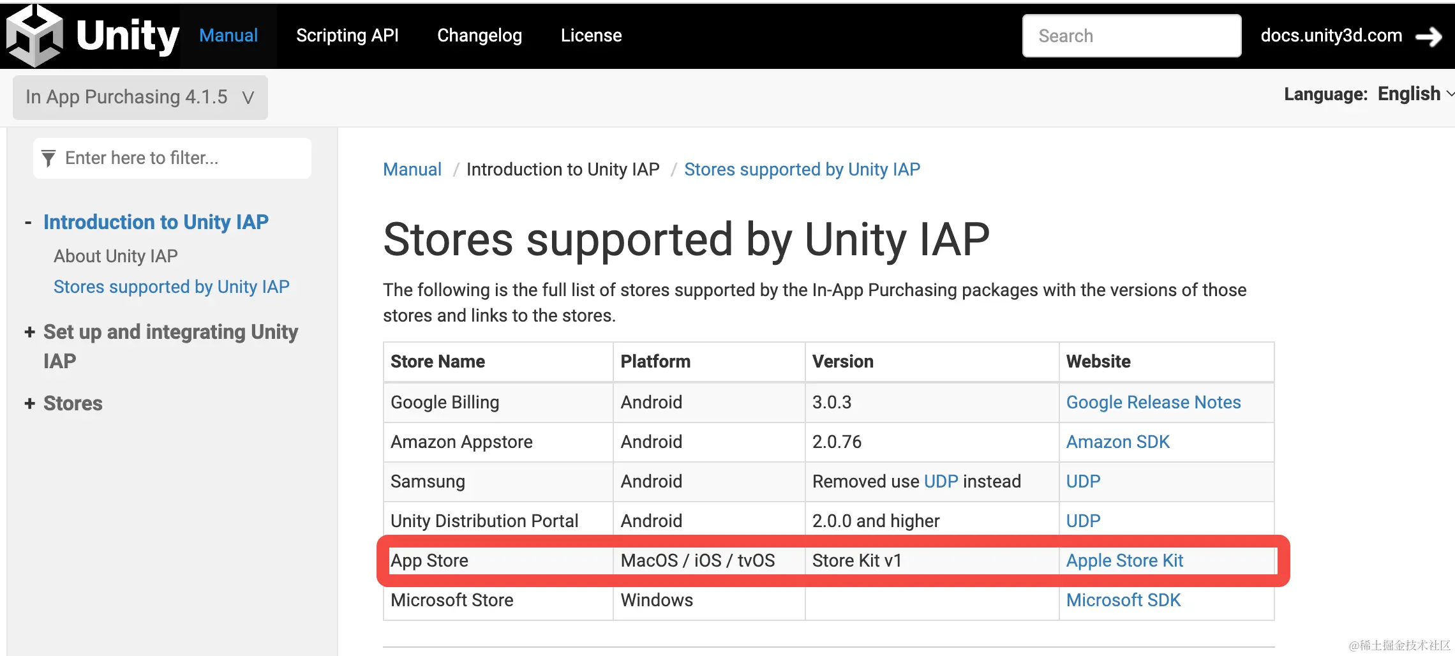Viewport: 1455px width, 656px height.
Task: Click the 3.0.3 version cell
Action: 932,402
